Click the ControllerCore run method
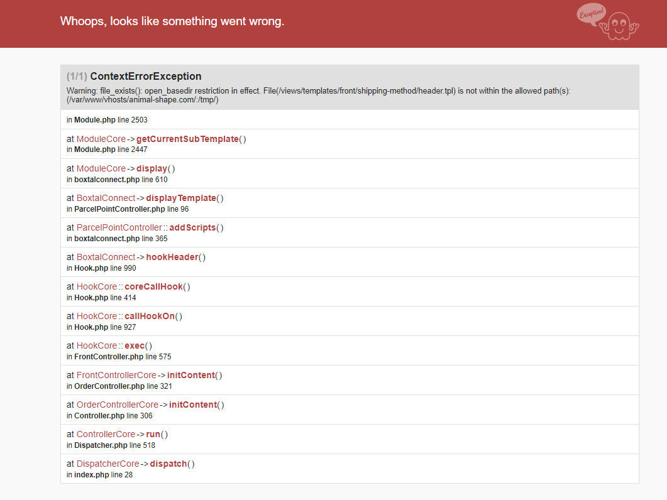 coord(153,434)
